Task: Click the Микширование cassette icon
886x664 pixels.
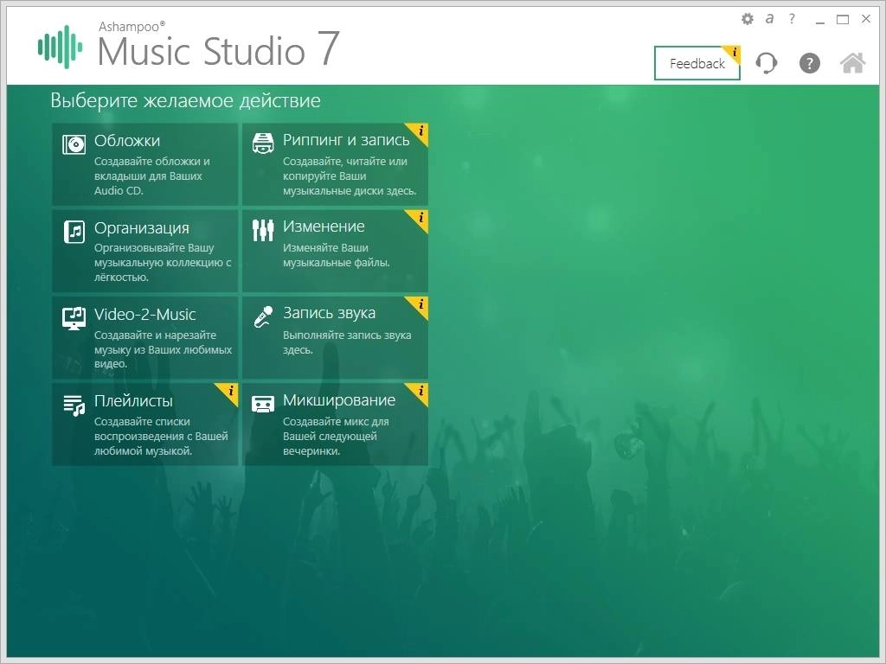Action: pyautogui.click(x=263, y=404)
